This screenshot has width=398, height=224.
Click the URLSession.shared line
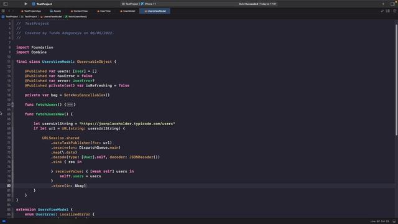[x=61, y=138]
